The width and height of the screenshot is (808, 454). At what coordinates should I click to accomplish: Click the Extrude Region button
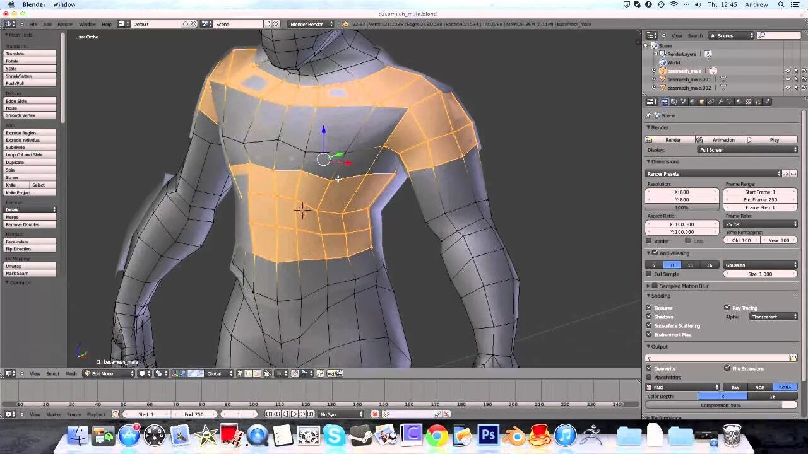click(30, 133)
